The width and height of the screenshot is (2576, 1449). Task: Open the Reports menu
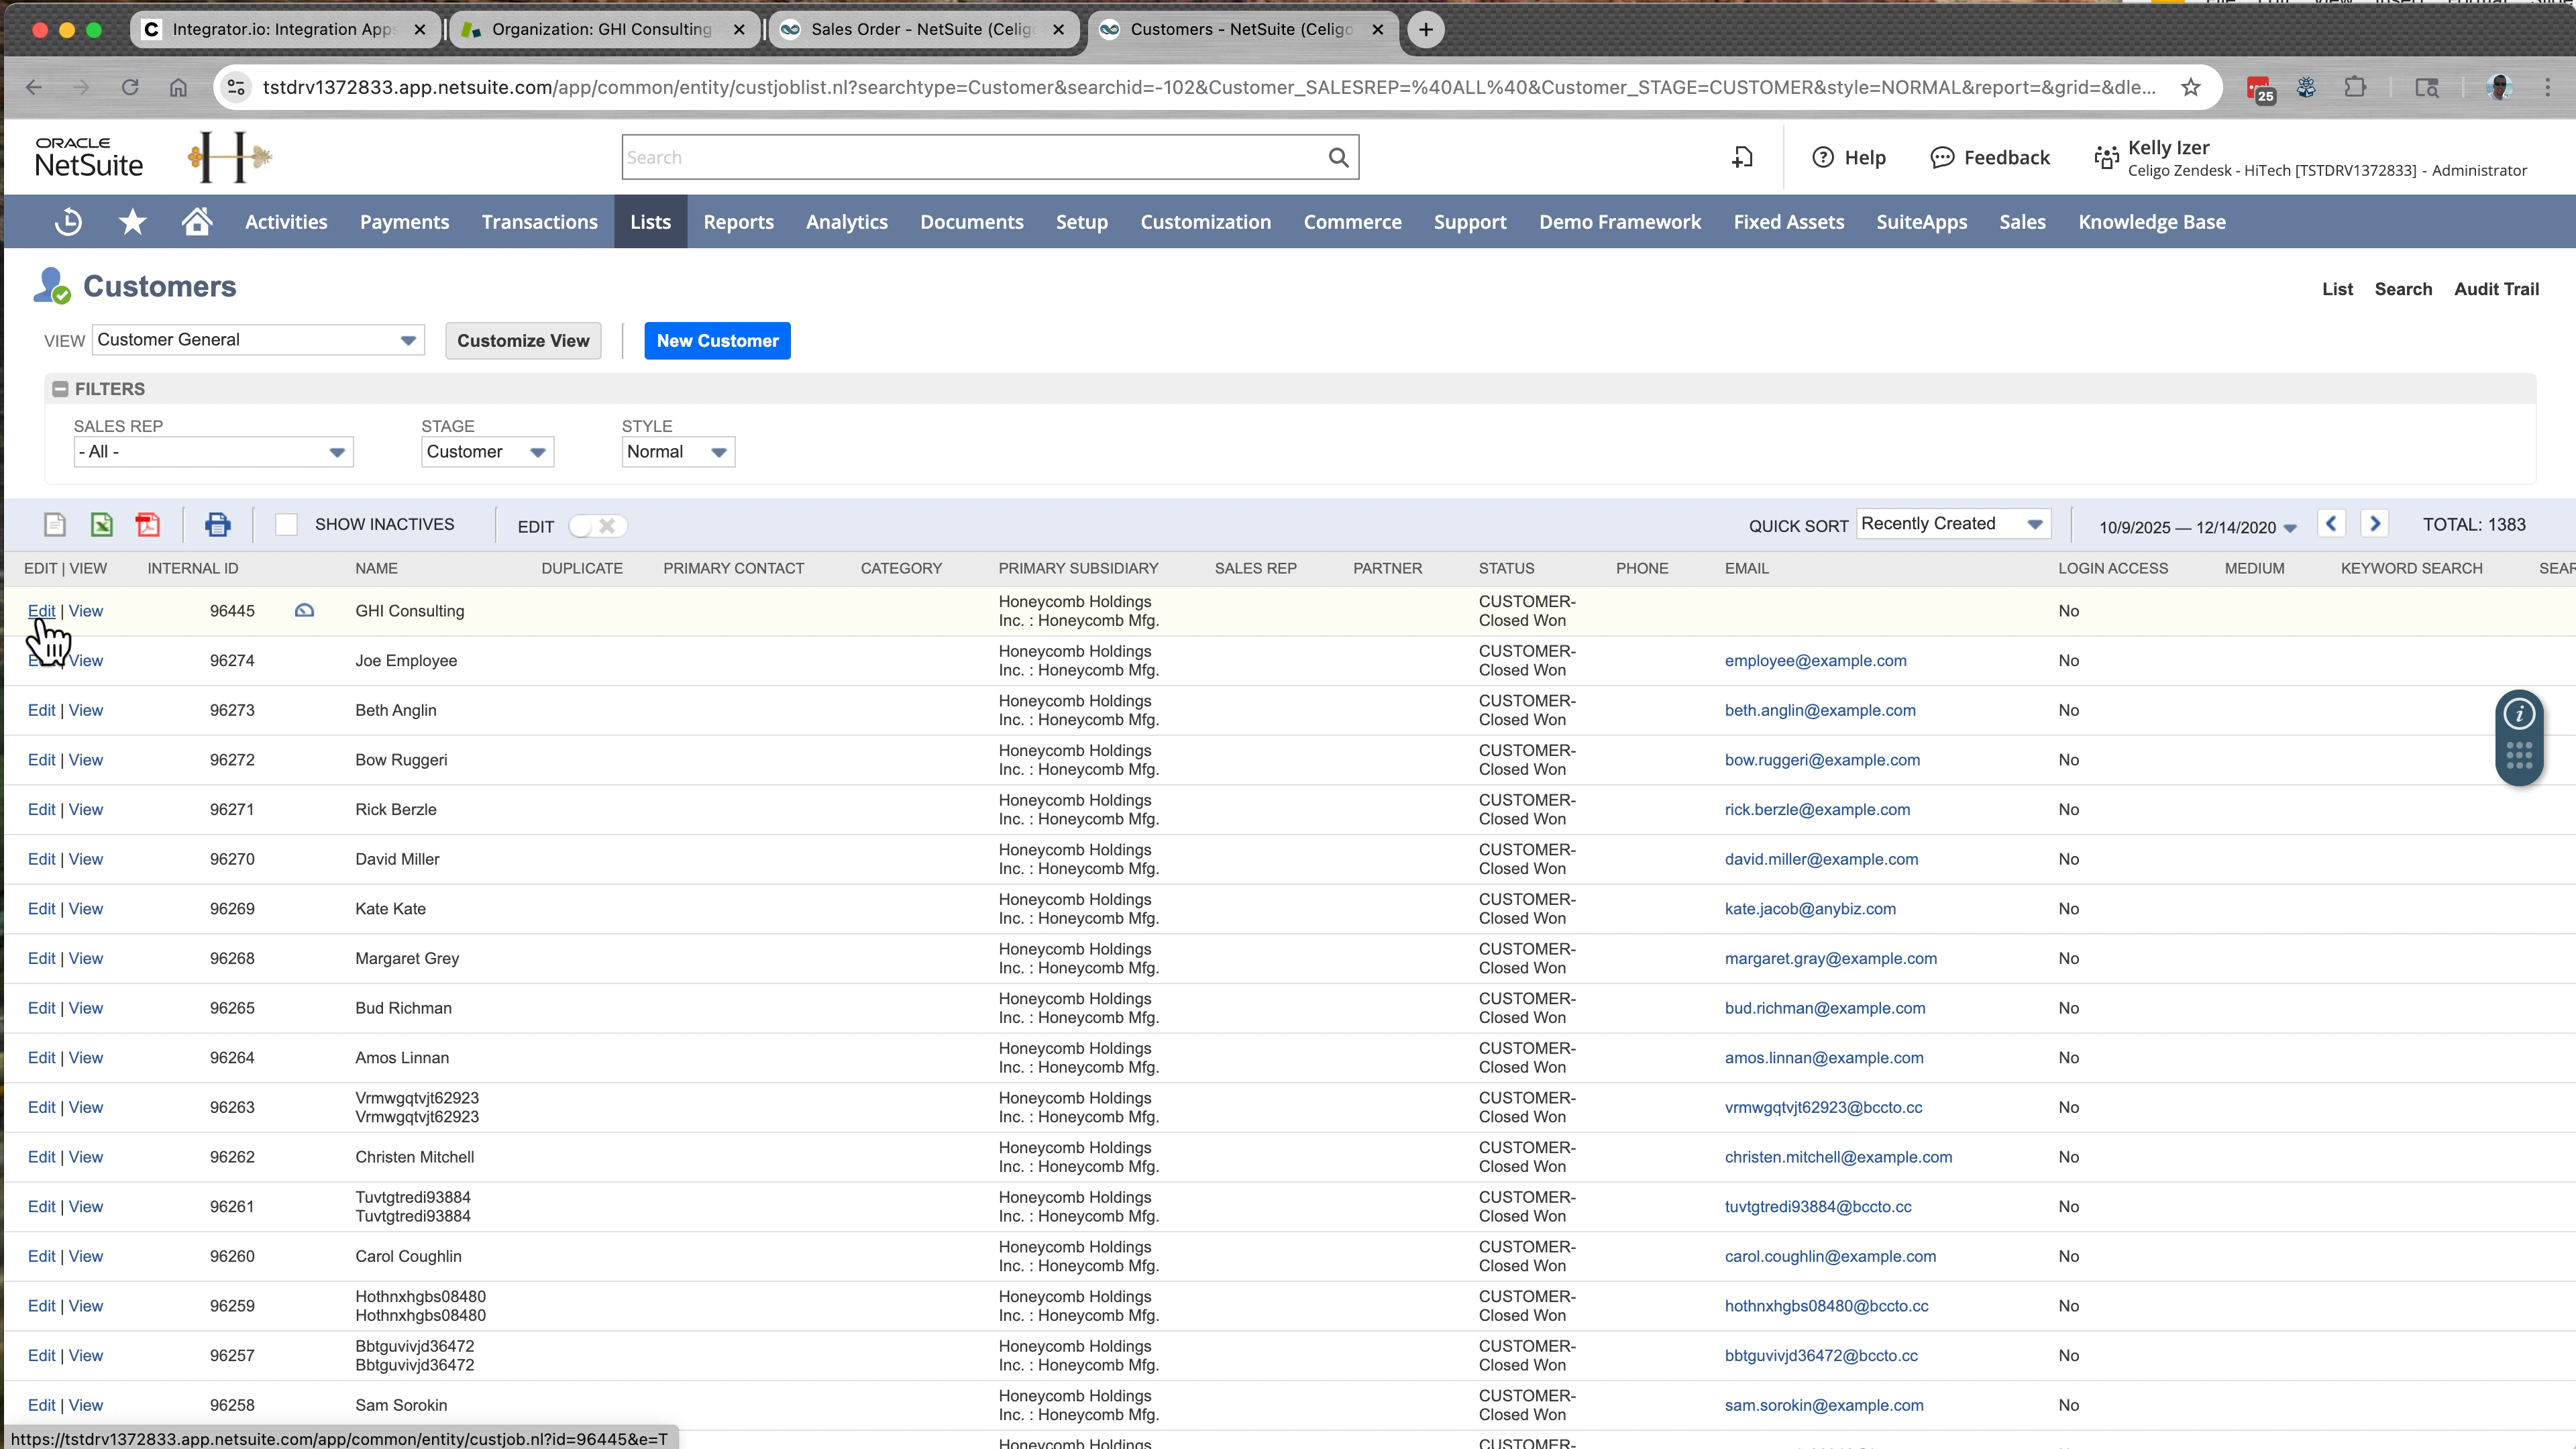[738, 221]
